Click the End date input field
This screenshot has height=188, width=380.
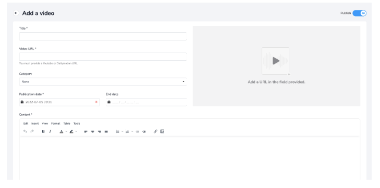[146, 102]
